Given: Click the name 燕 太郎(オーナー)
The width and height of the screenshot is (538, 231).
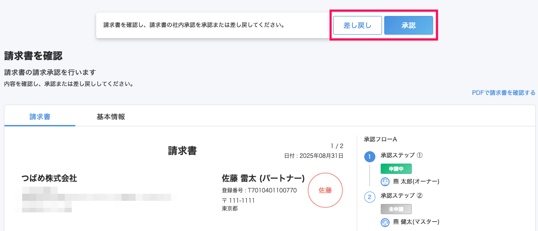Looking at the screenshot, I should (x=416, y=181).
